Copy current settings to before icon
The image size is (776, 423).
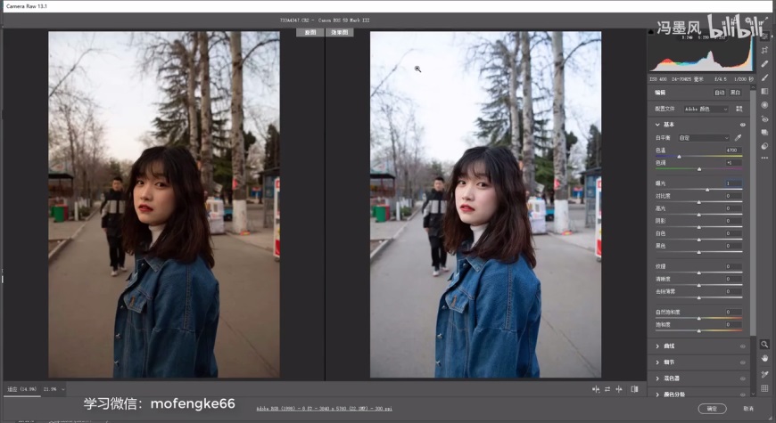coord(619,389)
